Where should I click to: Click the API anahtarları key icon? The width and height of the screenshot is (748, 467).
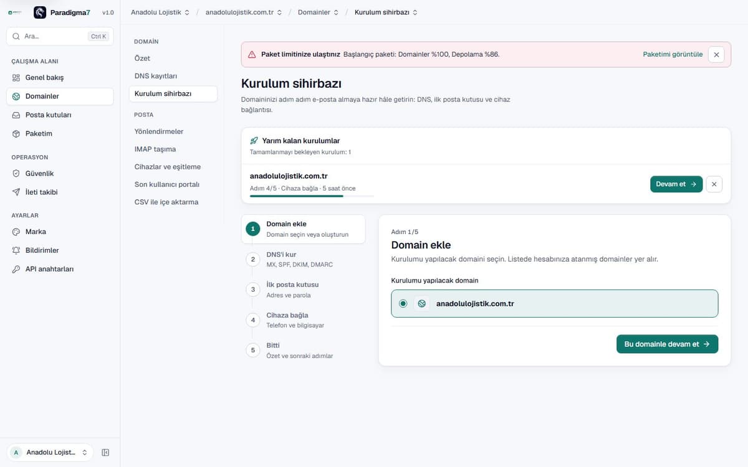[x=16, y=269]
